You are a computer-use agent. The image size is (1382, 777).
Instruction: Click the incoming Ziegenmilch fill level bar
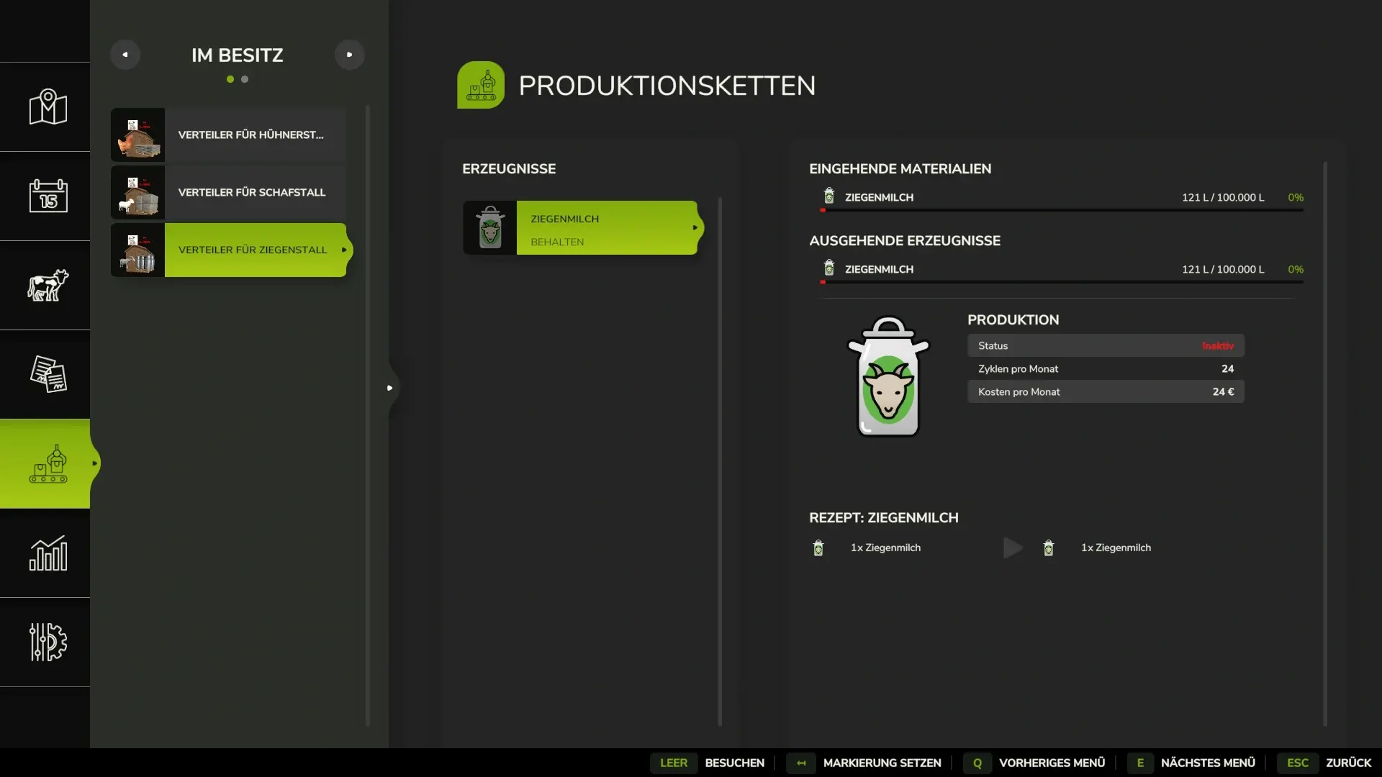point(1062,210)
